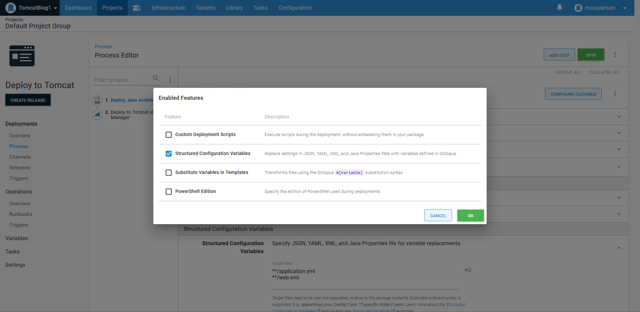
Task: Enable Custom Deployment Scripts checkbox
Action: (x=169, y=135)
